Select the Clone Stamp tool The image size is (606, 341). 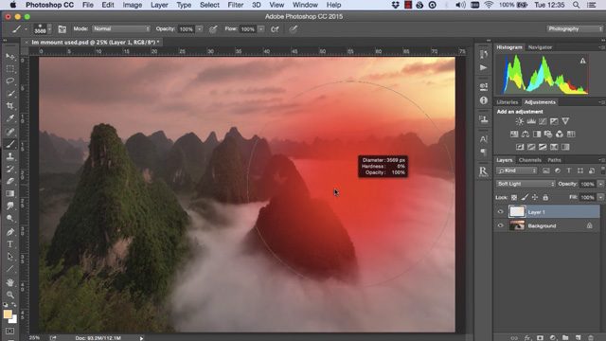click(x=10, y=156)
